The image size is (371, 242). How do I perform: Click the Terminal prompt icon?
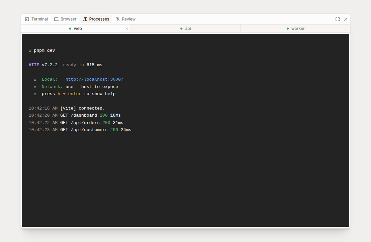[27, 19]
